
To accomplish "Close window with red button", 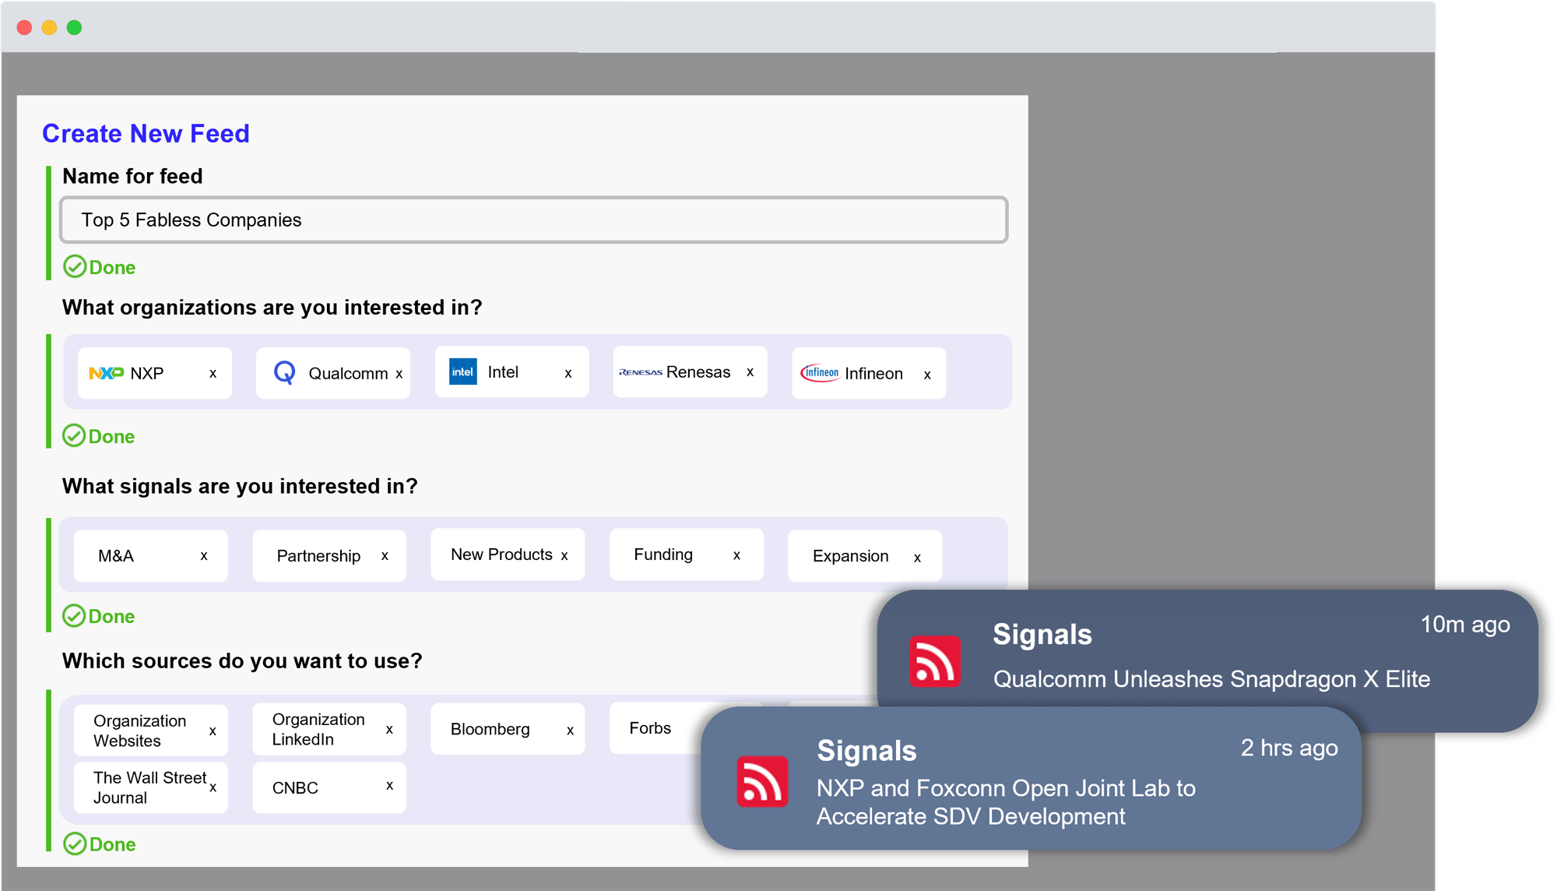I will tap(24, 27).
